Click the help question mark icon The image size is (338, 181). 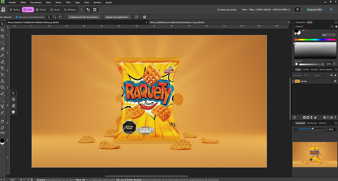(331, 10)
